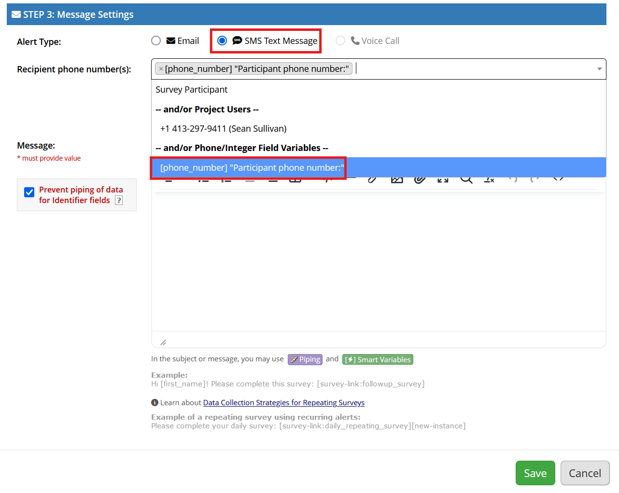Click the paperclip attachment icon in editor toolbar
619x493 pixels.
click(x=420, y=179)
